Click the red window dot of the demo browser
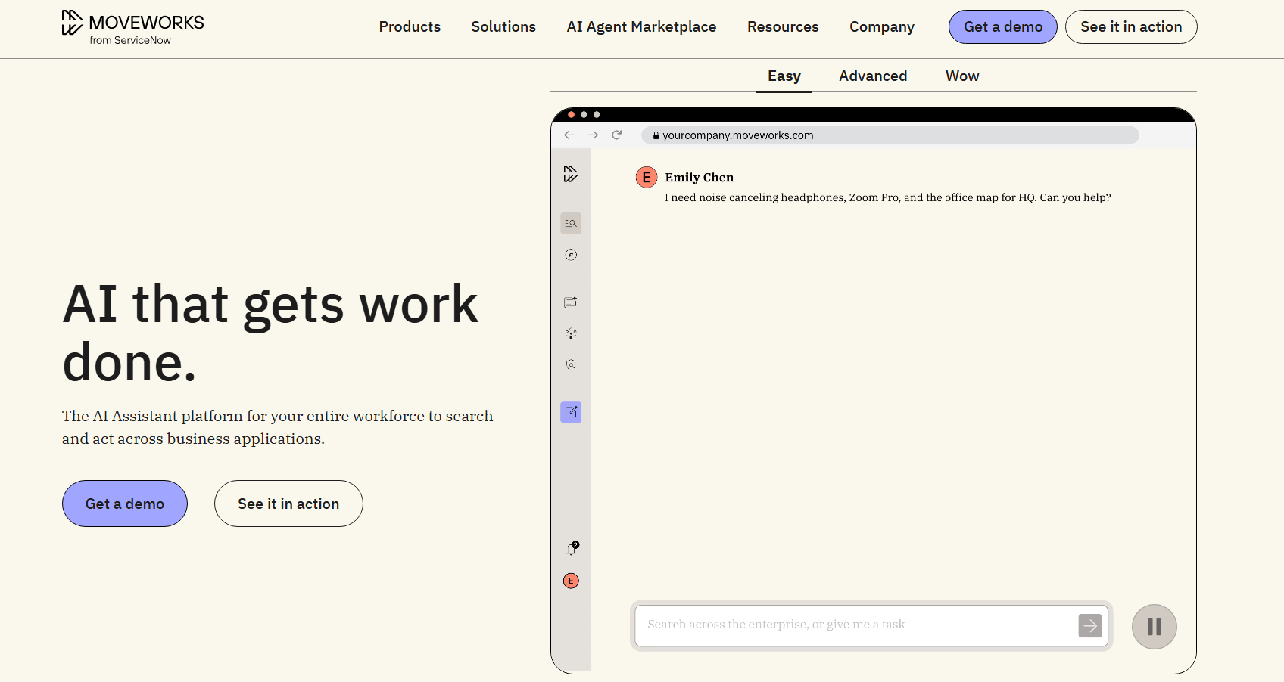 572,115
